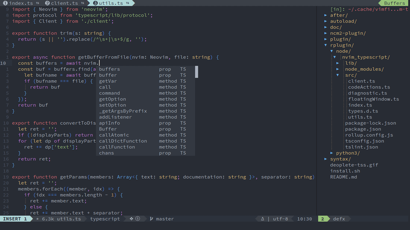
Task: Open types.d.ts in the file tree
Action: (x=363, y=111)
